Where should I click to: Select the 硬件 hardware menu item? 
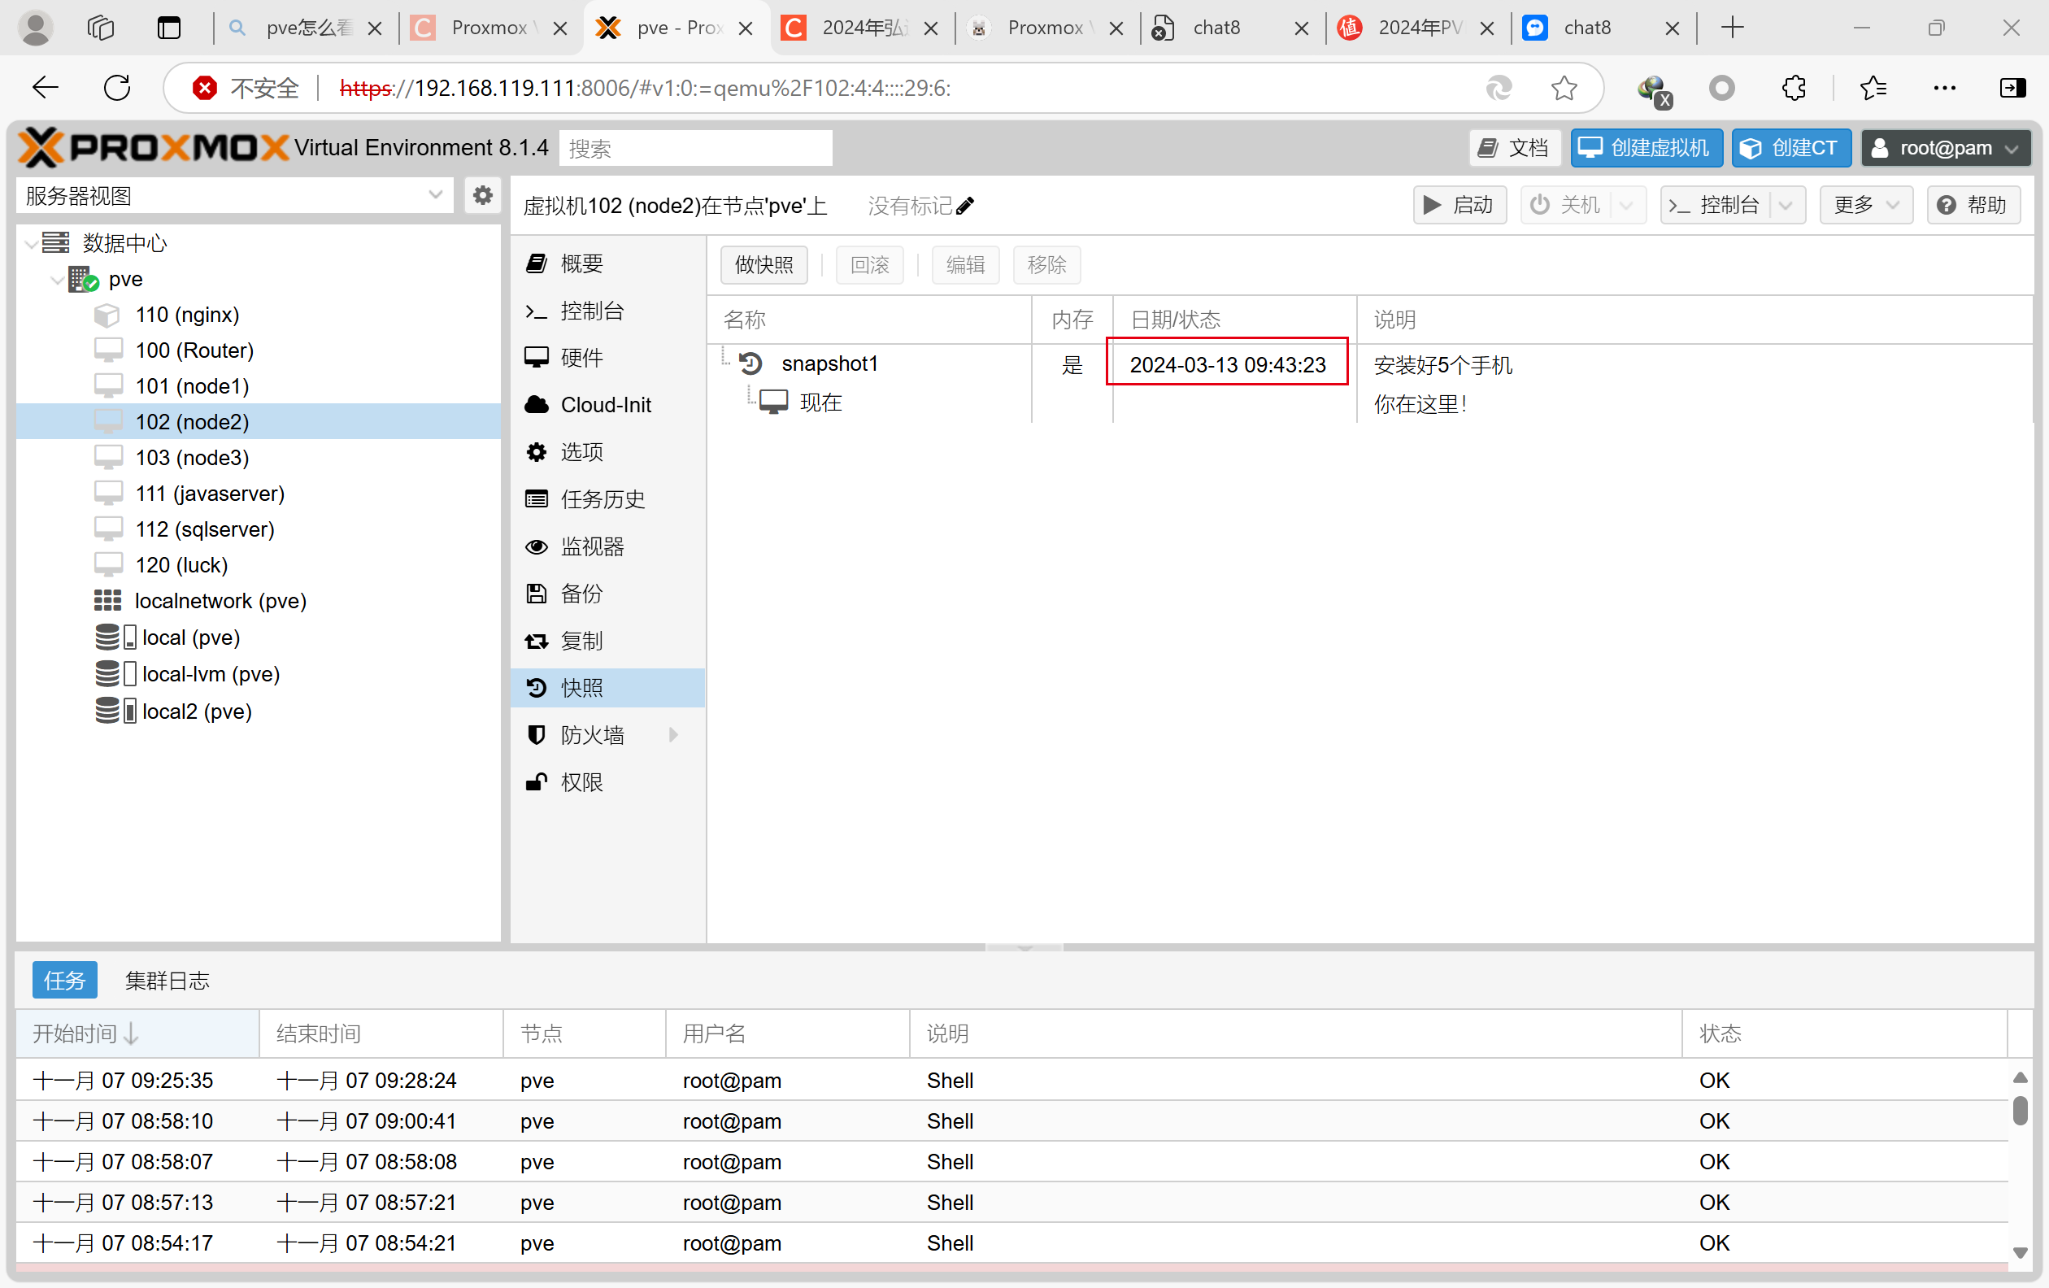(607, 357)
